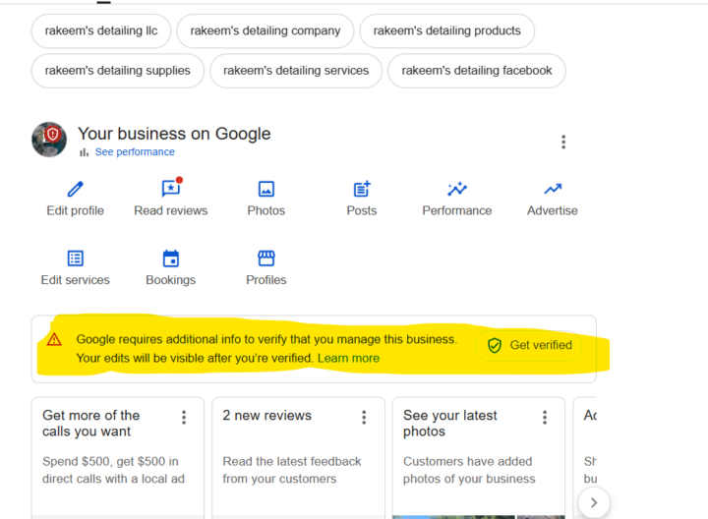This screenshot has width=708, height=519.
Task: Open options menu on 2 new reviews card
Action: coord(364,417)
